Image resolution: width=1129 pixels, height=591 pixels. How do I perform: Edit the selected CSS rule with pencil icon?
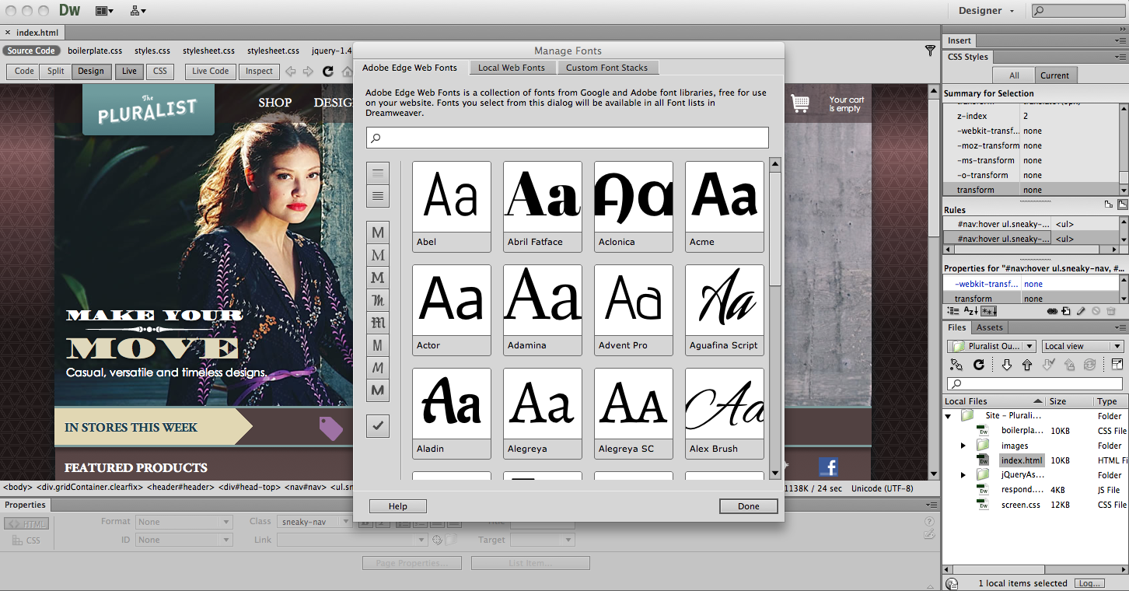click(1081, 310)
